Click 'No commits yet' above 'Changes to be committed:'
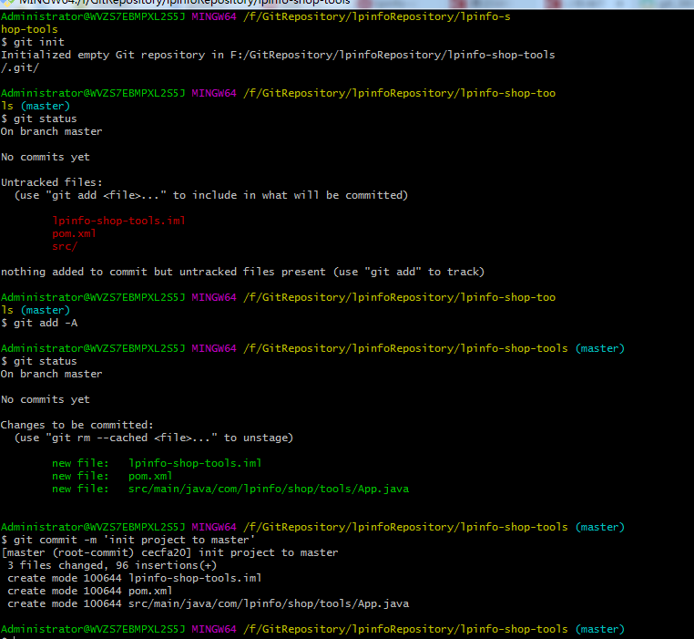694x639 pixels. 46,399
